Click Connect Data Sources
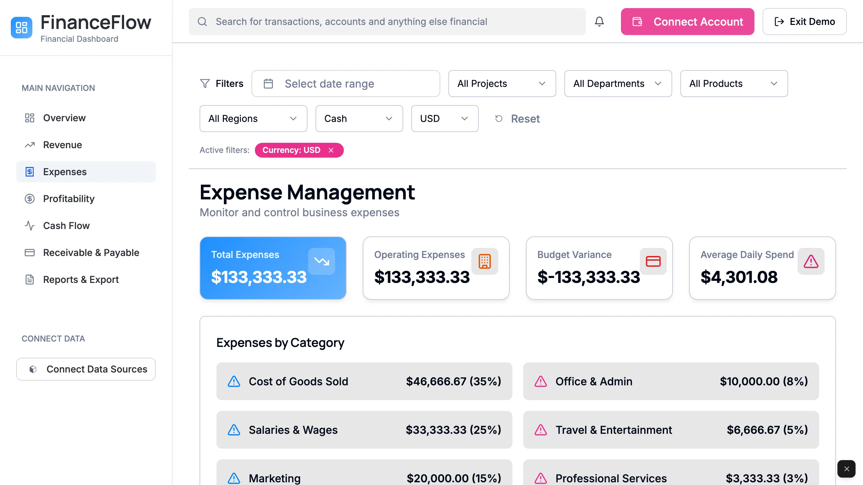Viewport: 863px width, 485px height. pyautogui.click(x=86, y=369)
